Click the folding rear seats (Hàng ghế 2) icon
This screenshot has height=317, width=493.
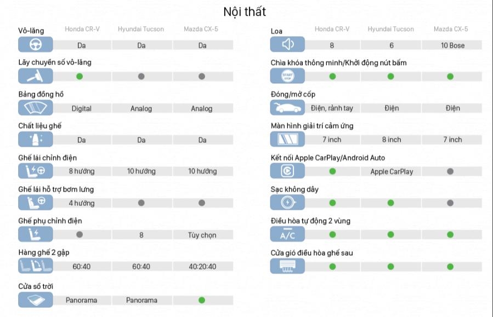(x=36, y=267)
